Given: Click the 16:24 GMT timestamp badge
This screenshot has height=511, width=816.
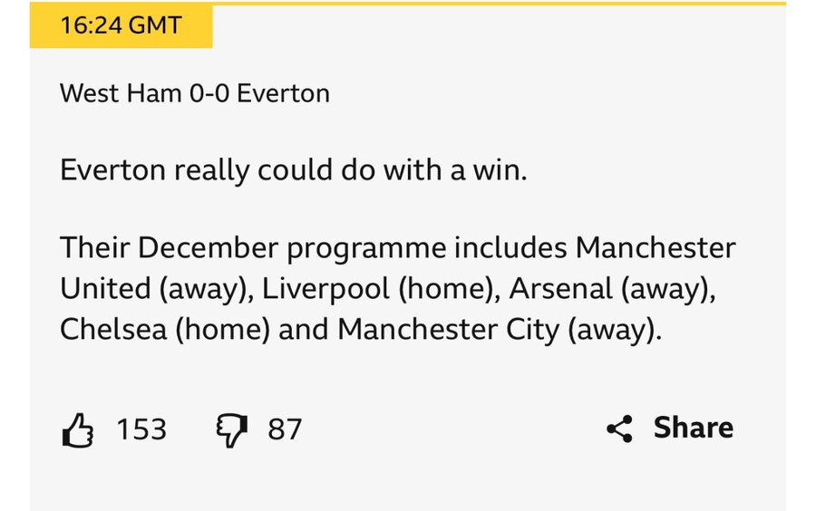Looking at the screenshot, I should pyautogui.click(x=121, y=25).
